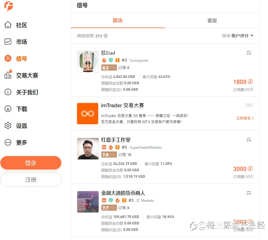Click the 立即报名 link
This screenshot has height=240, width=268.
point(245,118)
